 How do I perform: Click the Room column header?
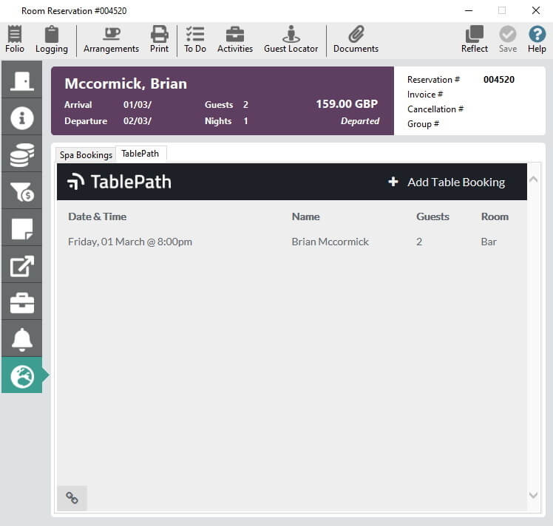pos(495,216)
